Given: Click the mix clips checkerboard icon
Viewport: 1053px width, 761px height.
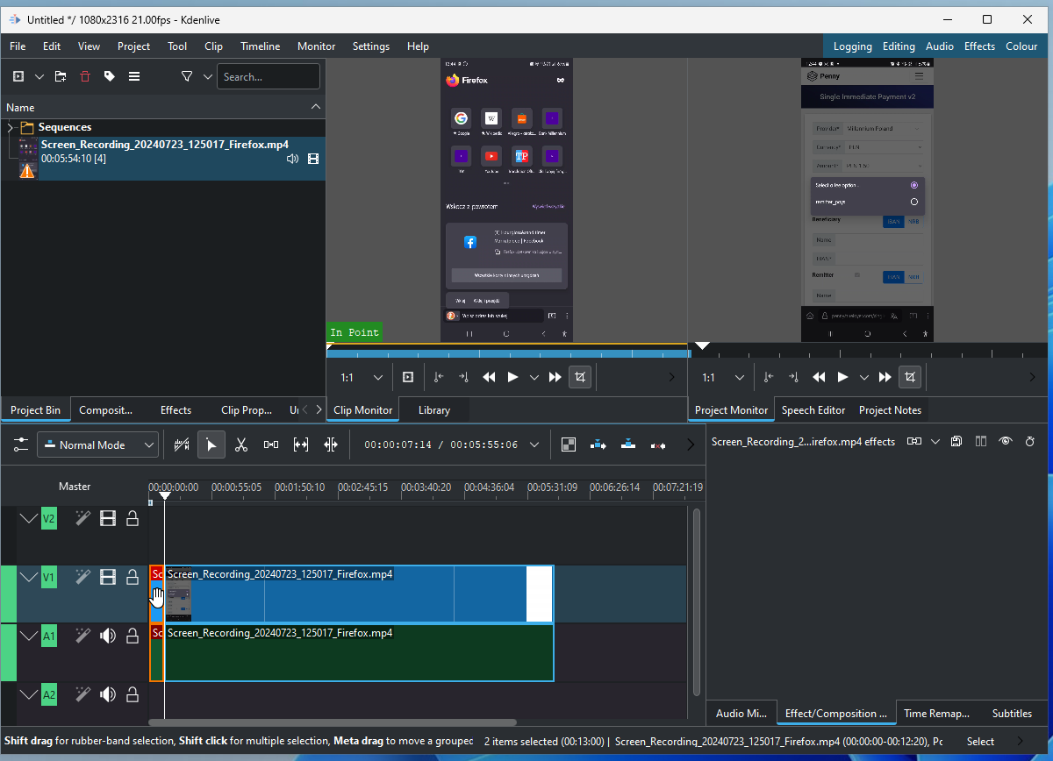Looking at the screenshot, I should click(569, 445).
